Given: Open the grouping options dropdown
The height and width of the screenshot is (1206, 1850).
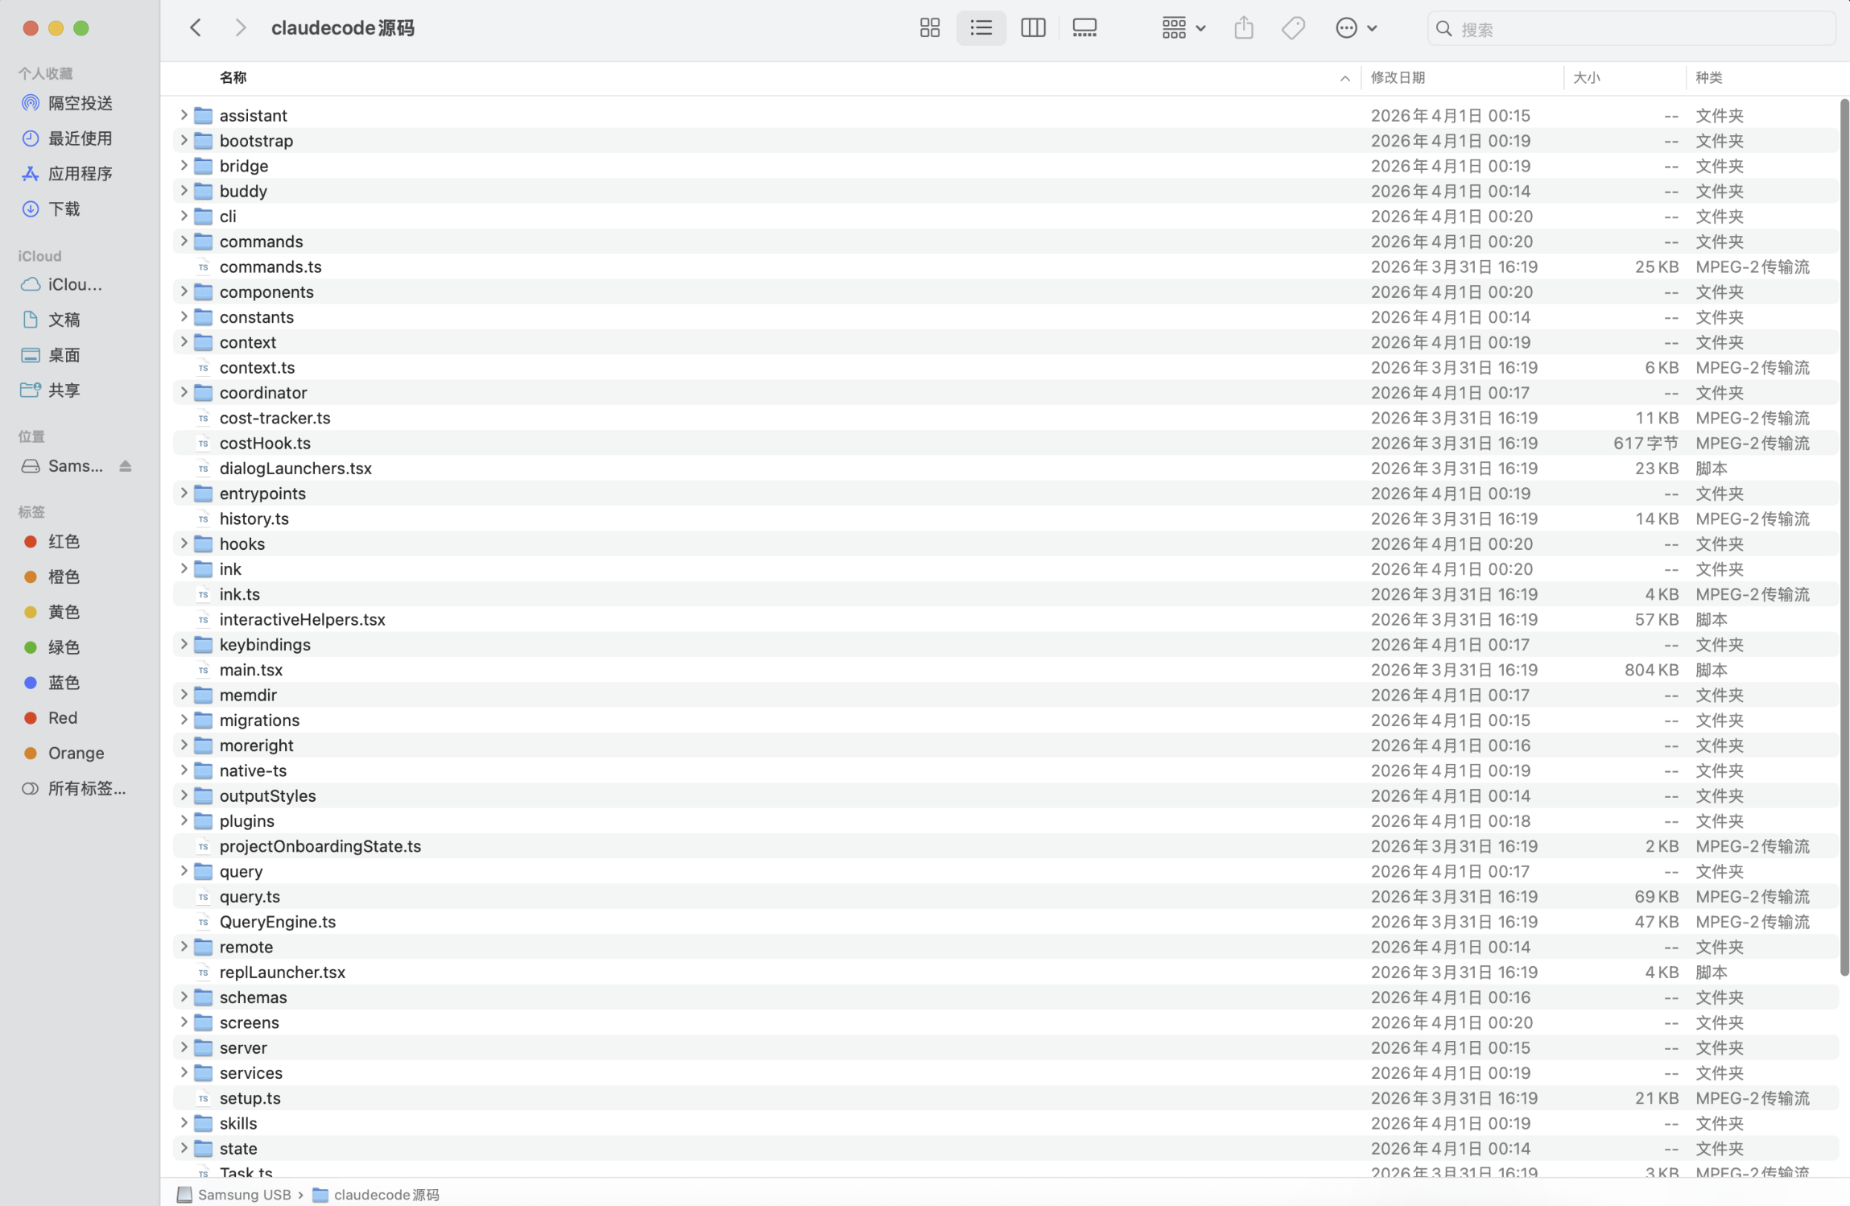Looking at the screenshot, I should click(1183, 28).
